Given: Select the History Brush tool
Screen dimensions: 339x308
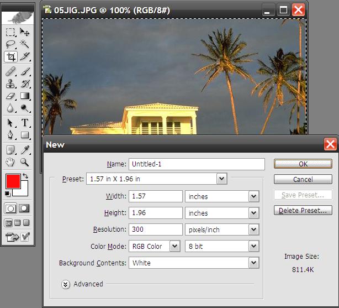Looking at the screenshot, I should point(25,83).
